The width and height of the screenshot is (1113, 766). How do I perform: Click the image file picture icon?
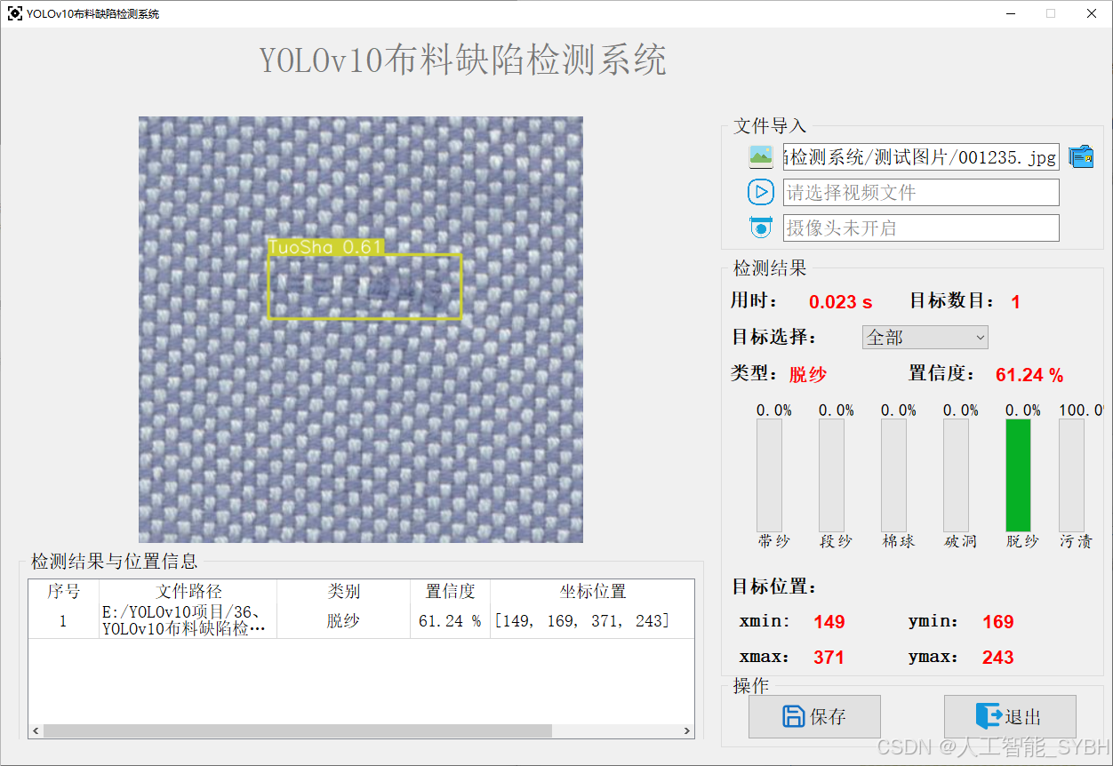[761, 157]
